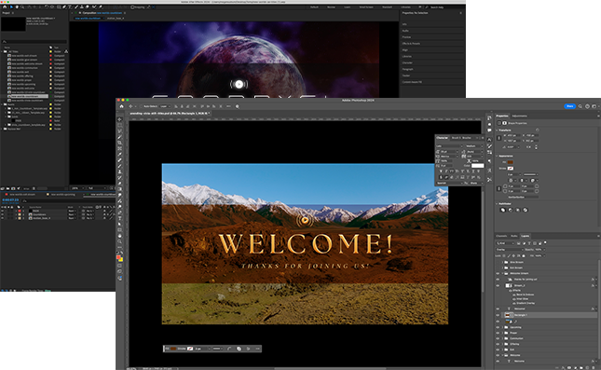This screenshot has width=601, height=370.
Task: Expand the Upcoming layer group
Action: [503, 327]
